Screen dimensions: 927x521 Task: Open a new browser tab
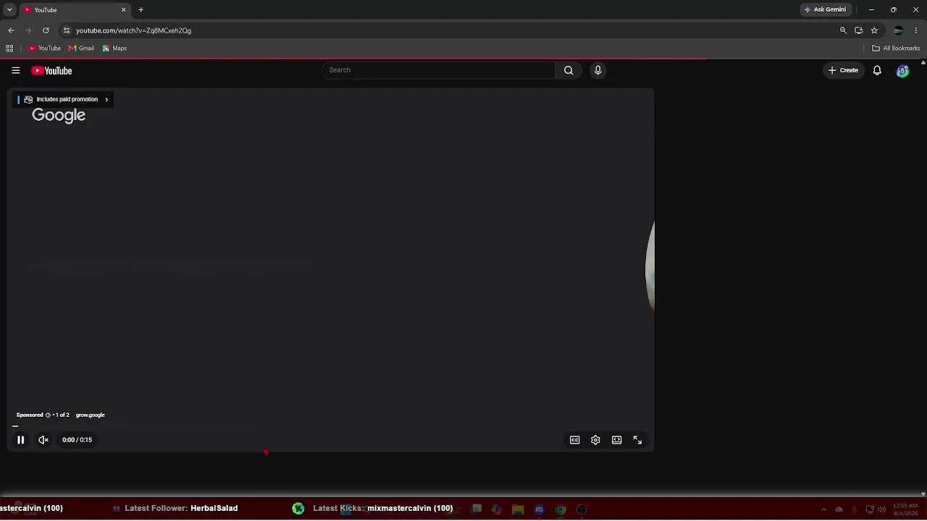(x=140, y=9)
